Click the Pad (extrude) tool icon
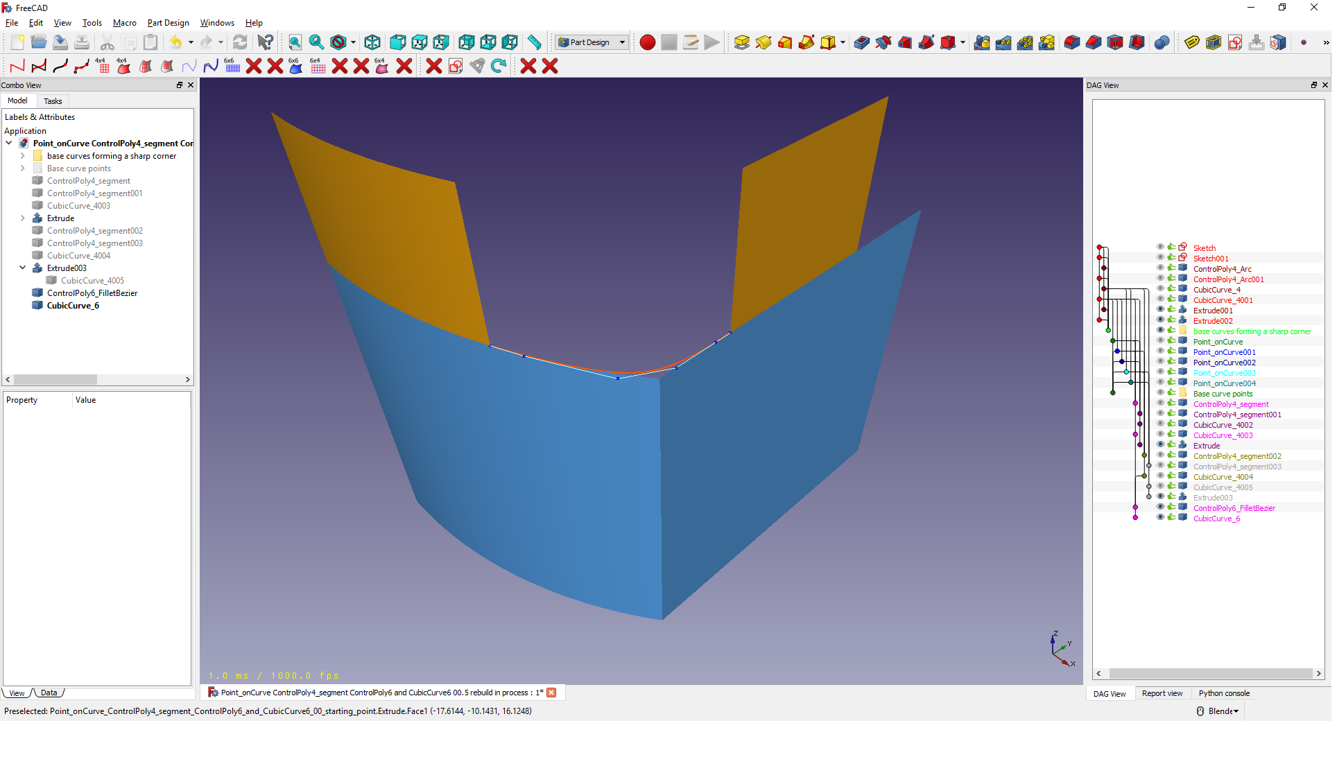Screen dimensions: 1337x757 click(x=741, y=42)
